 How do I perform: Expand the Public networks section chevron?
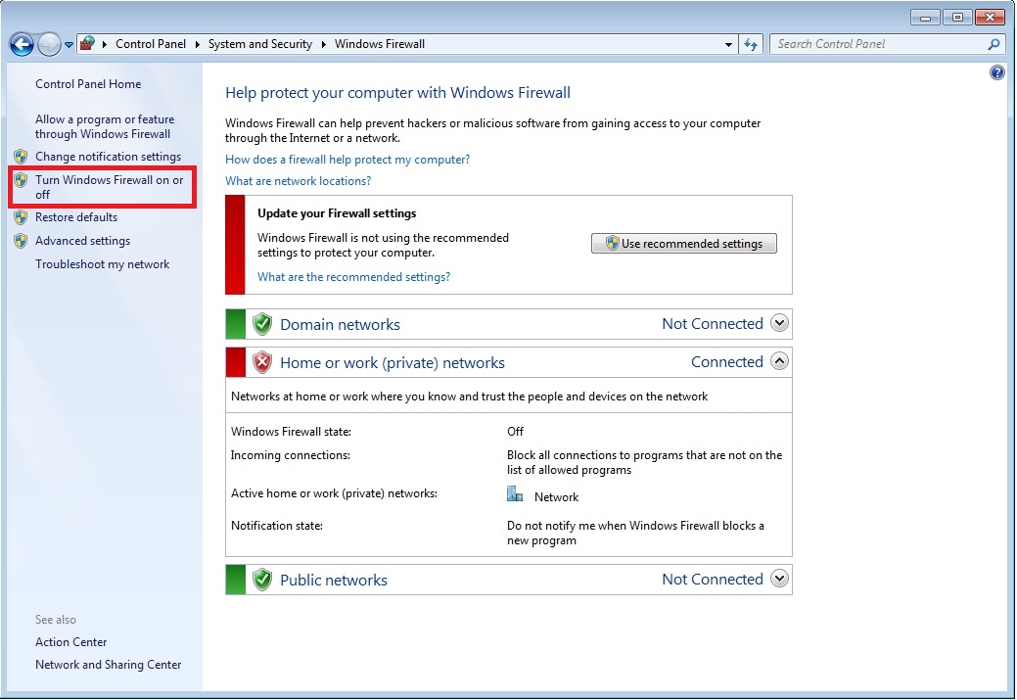tap(779, 579)
